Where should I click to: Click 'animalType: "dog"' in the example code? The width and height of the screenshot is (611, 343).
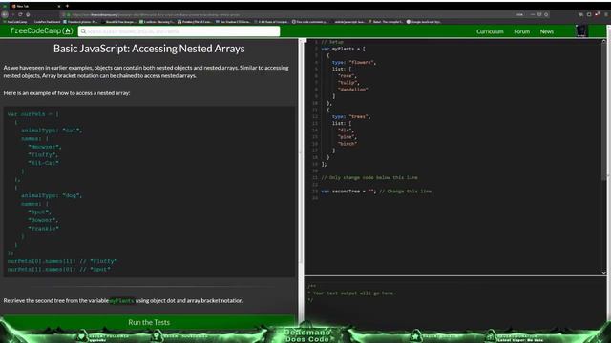point(52,195)
